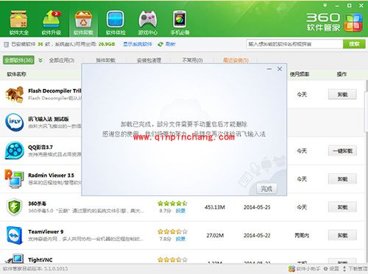Uninstall Radmin Viewer with its 卸载 button
Viewport: 368px width, 274px height.
click(342, 179)
